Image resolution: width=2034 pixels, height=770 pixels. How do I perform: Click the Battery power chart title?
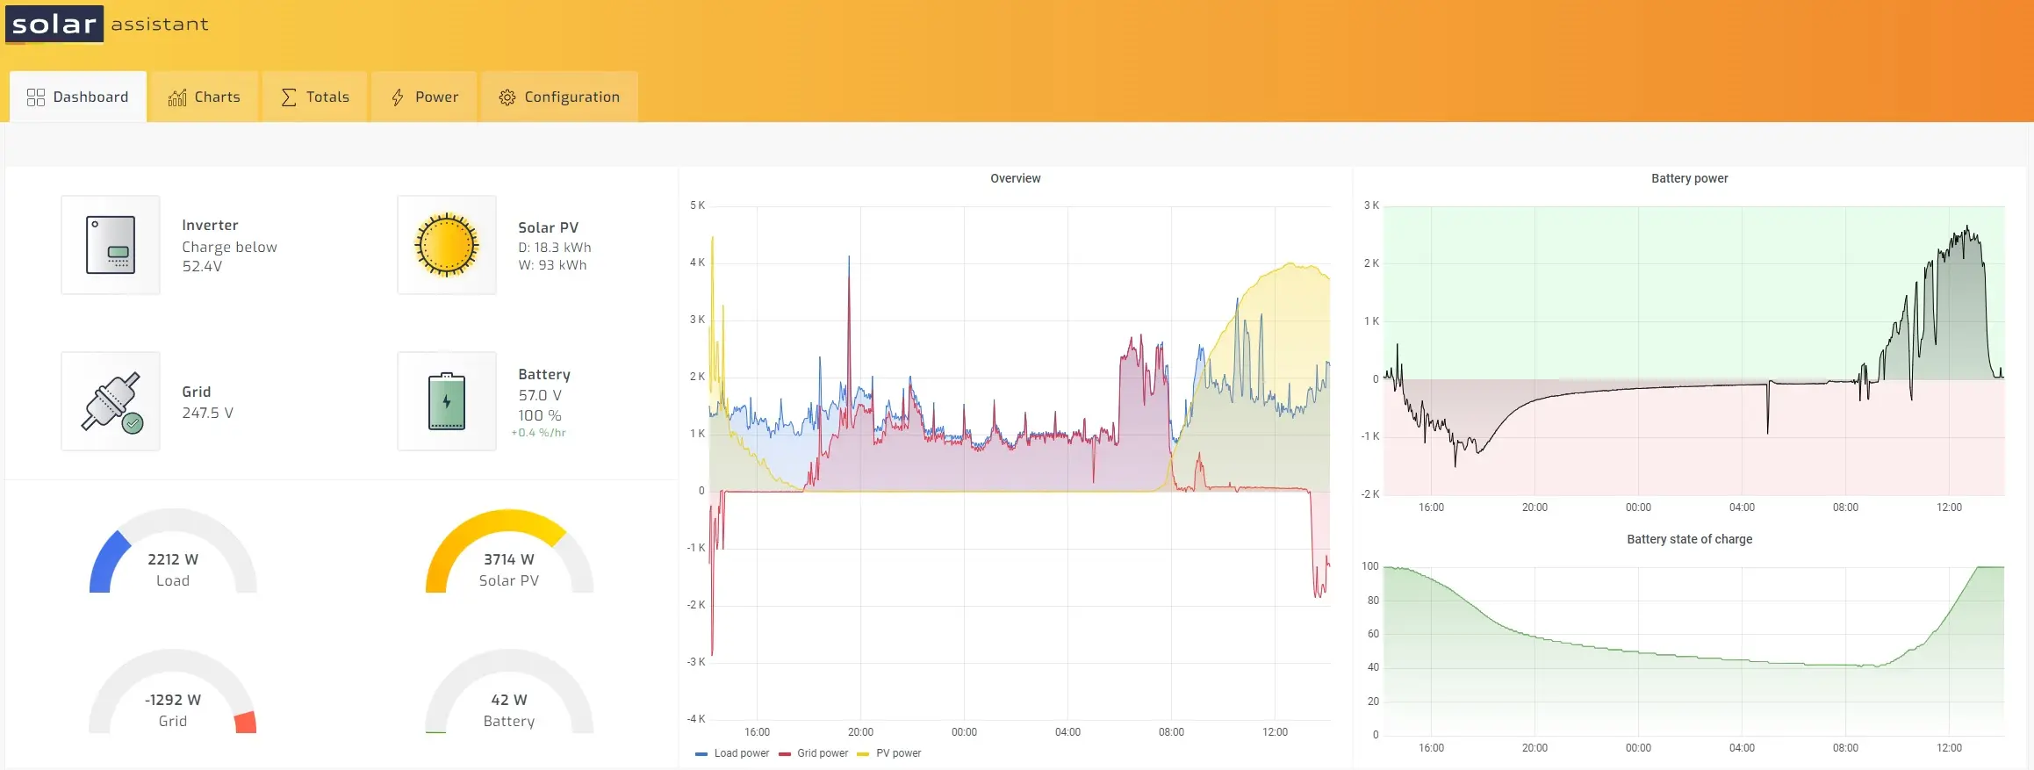point(1689,178)
